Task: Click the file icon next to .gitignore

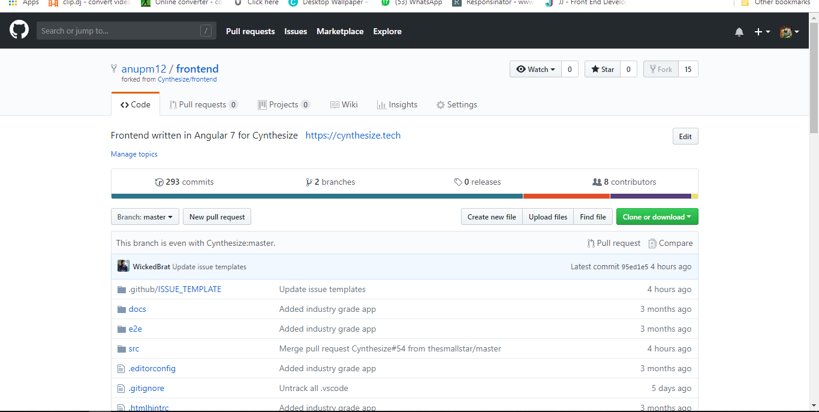Action: [121, 388]
